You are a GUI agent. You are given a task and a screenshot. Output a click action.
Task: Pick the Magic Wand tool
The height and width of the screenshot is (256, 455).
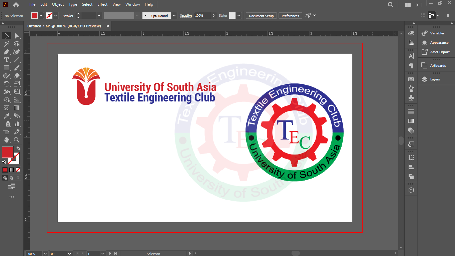coord(6,44)
